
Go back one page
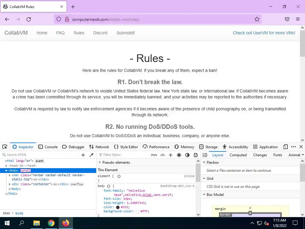[x=7, y=19]
